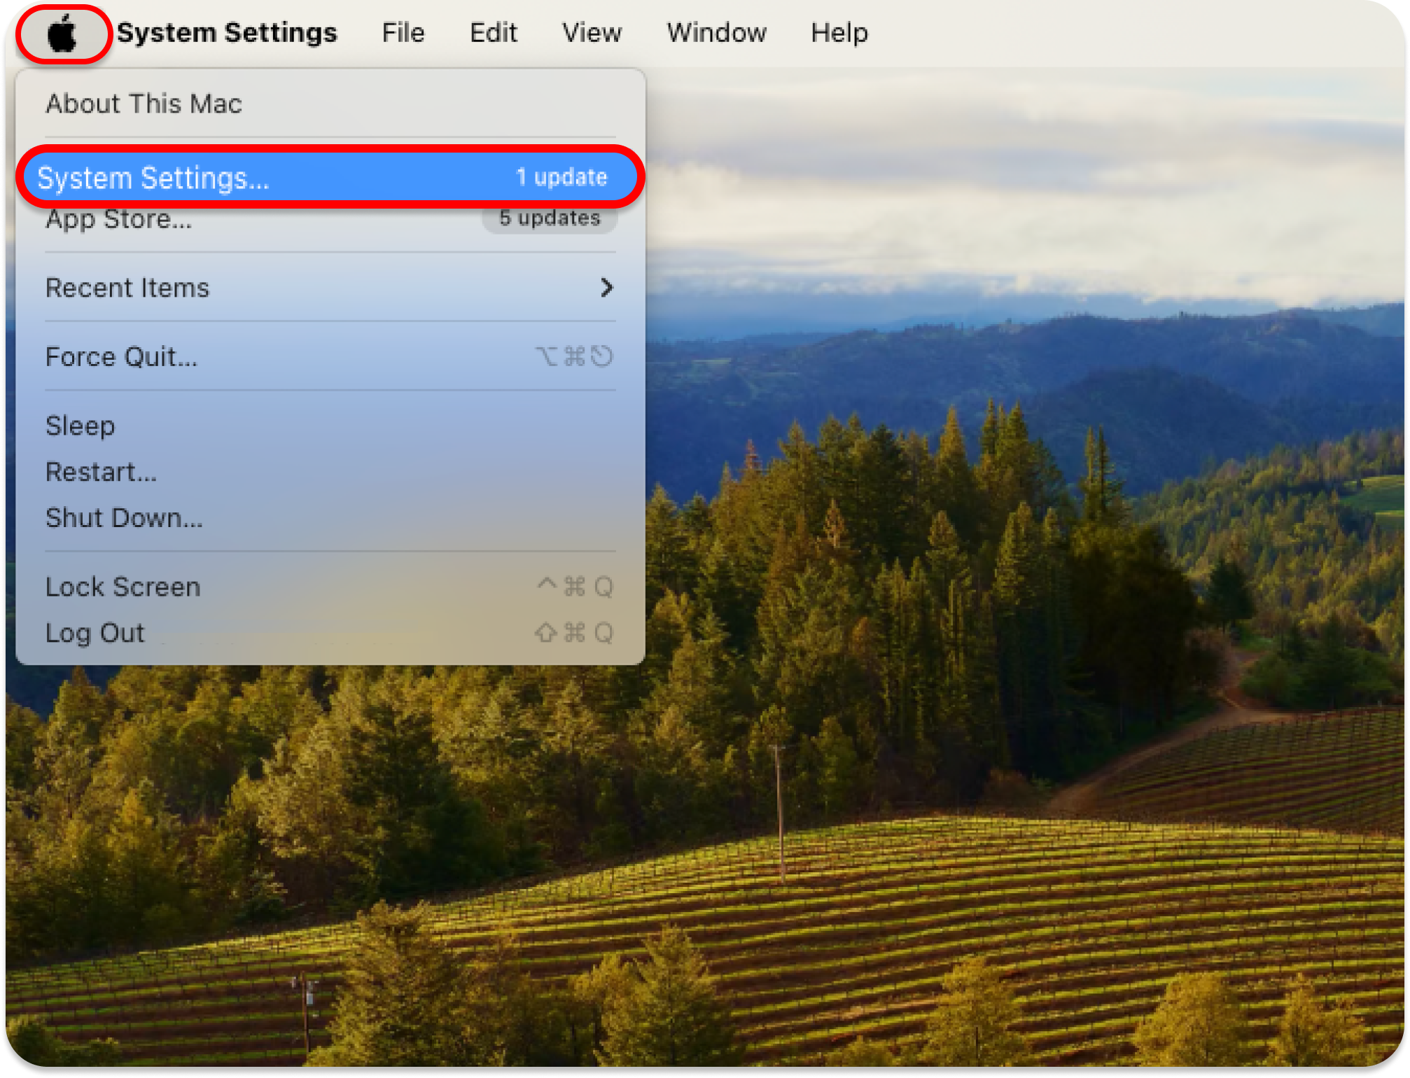Select Lock Screen entry
This screenshot has height=1078, width=1410.
tap(123, 587)
